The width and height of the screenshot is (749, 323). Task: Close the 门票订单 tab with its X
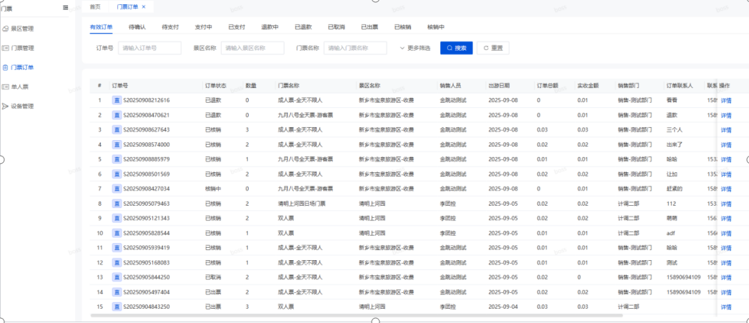[143, 6]
